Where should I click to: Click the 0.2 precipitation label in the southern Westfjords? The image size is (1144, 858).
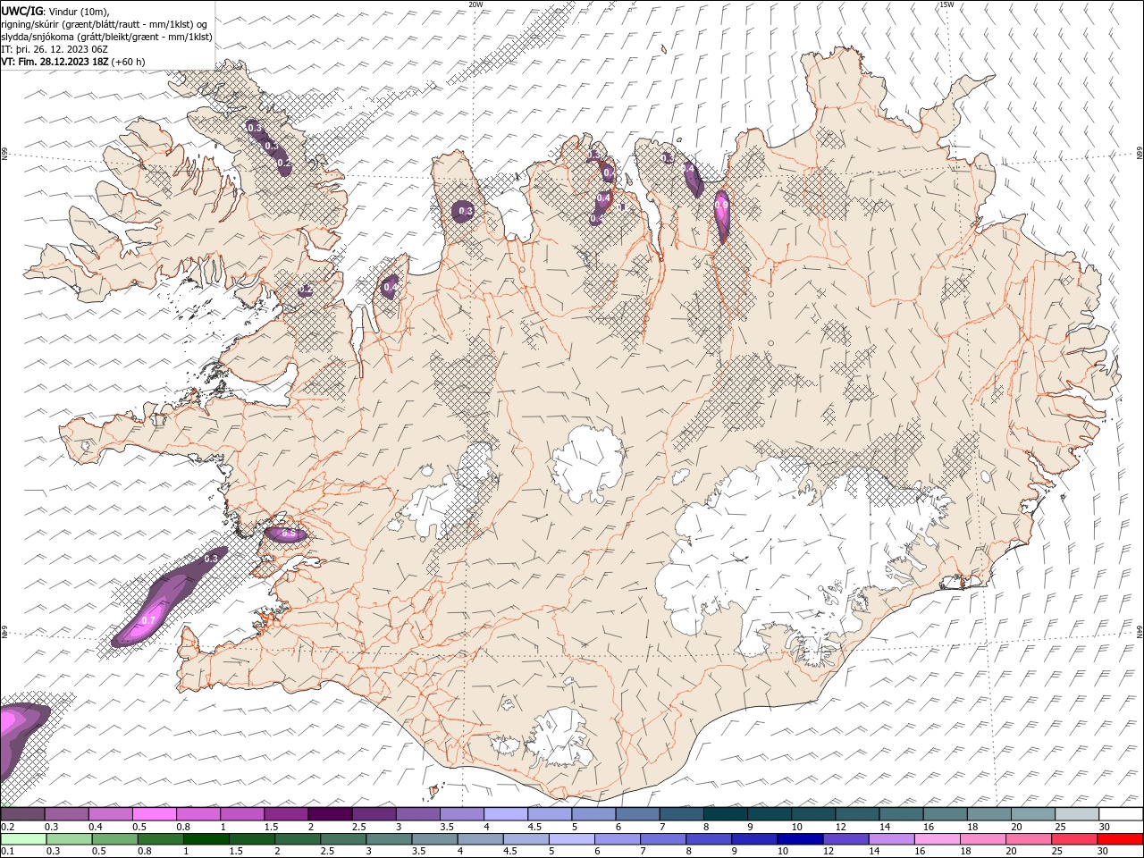pos(306,290)
